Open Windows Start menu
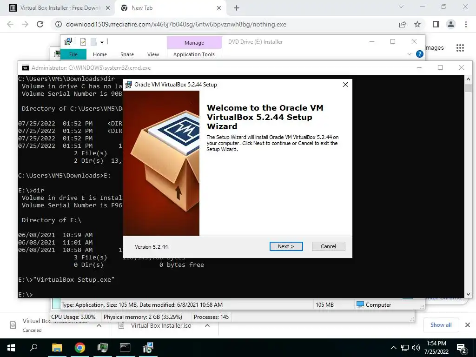476x357 pixels. pos(11,348)
